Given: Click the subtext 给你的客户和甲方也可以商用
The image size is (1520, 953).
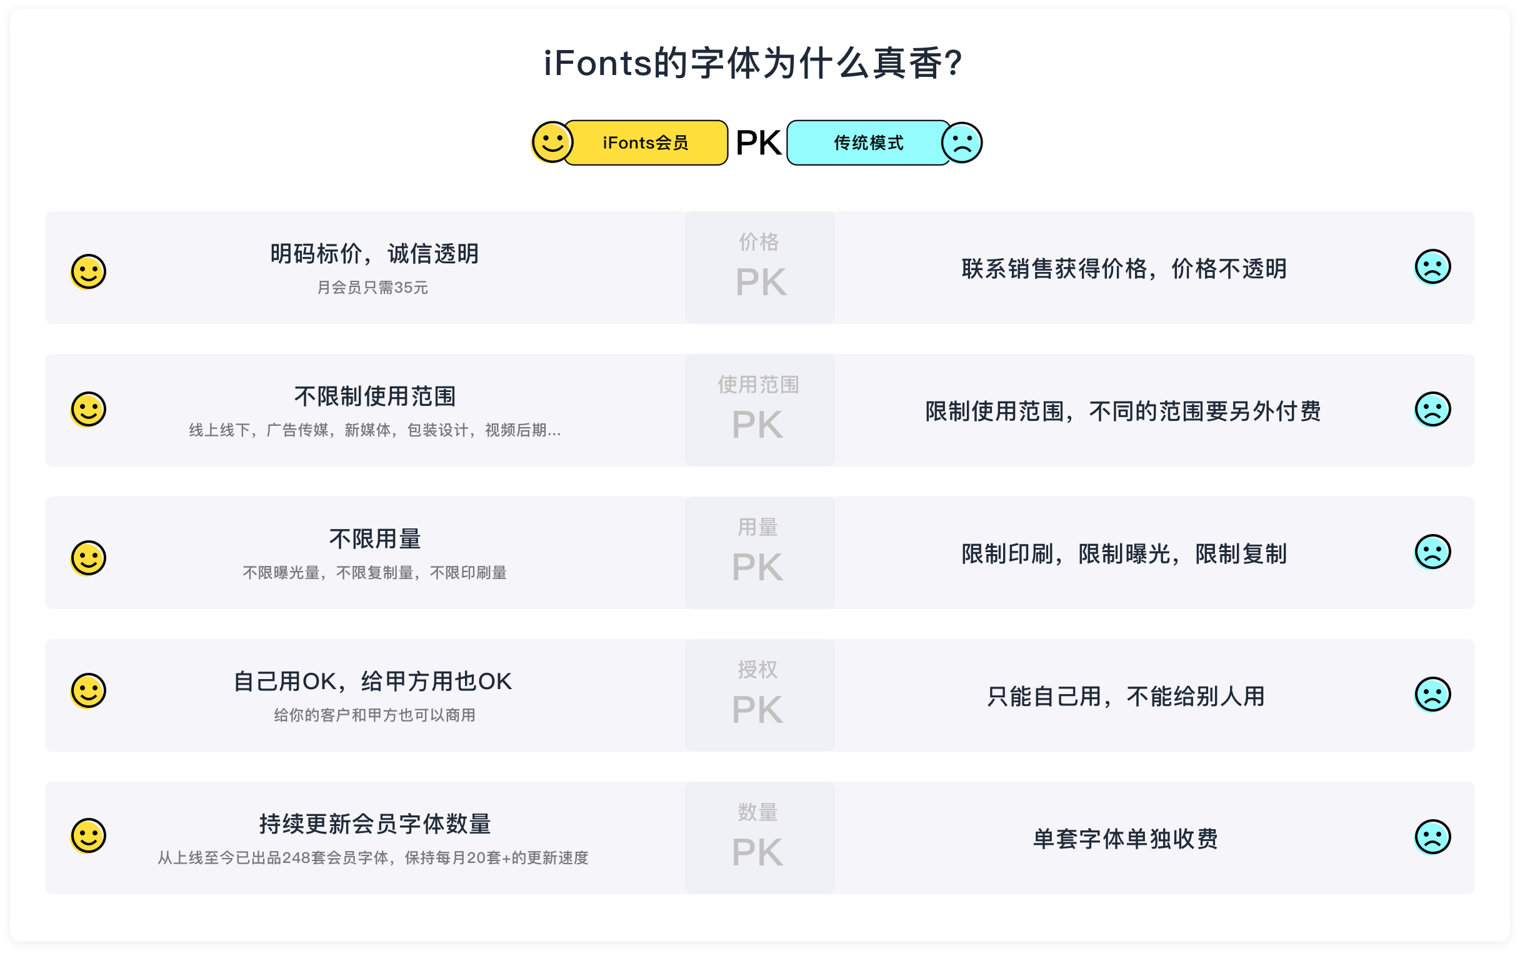Looking at the screenshot, I should [x=375, y=715].
